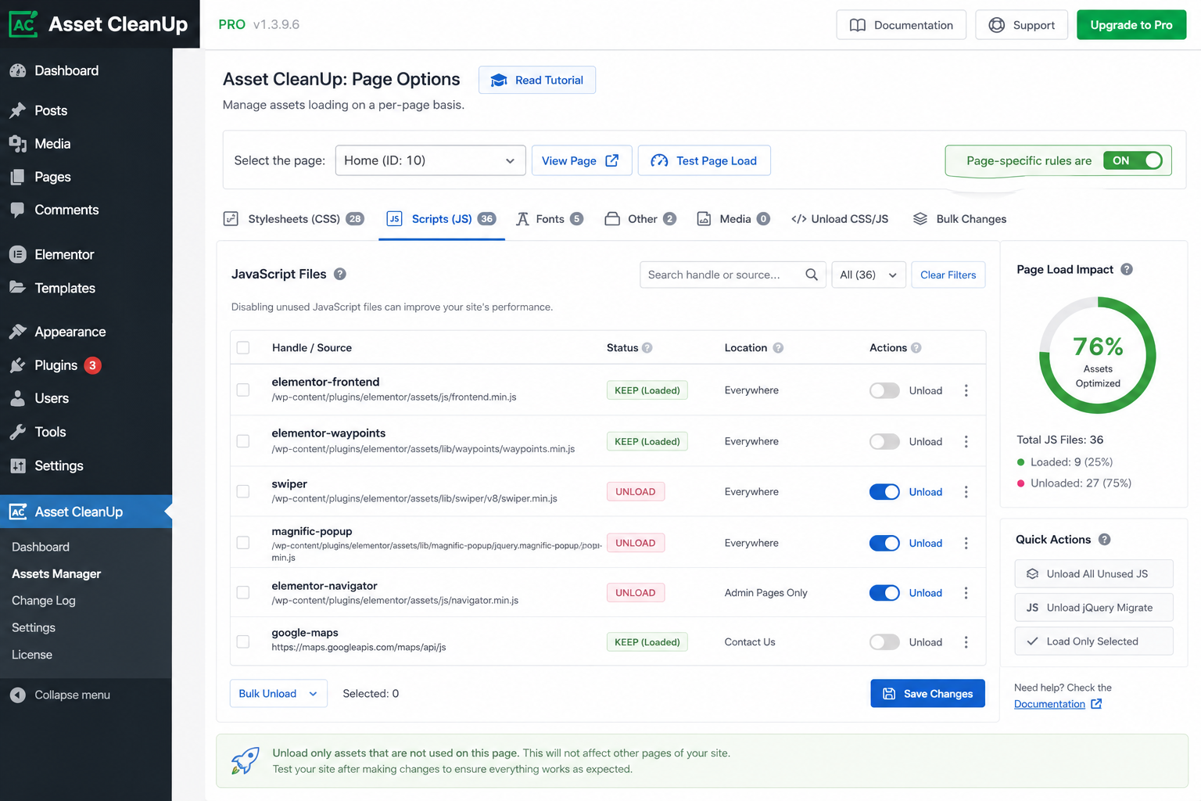1201x801 pixels.
Task: Open Assets Manager submenu item
Action: pyautogui.click(x=56, y=574)
